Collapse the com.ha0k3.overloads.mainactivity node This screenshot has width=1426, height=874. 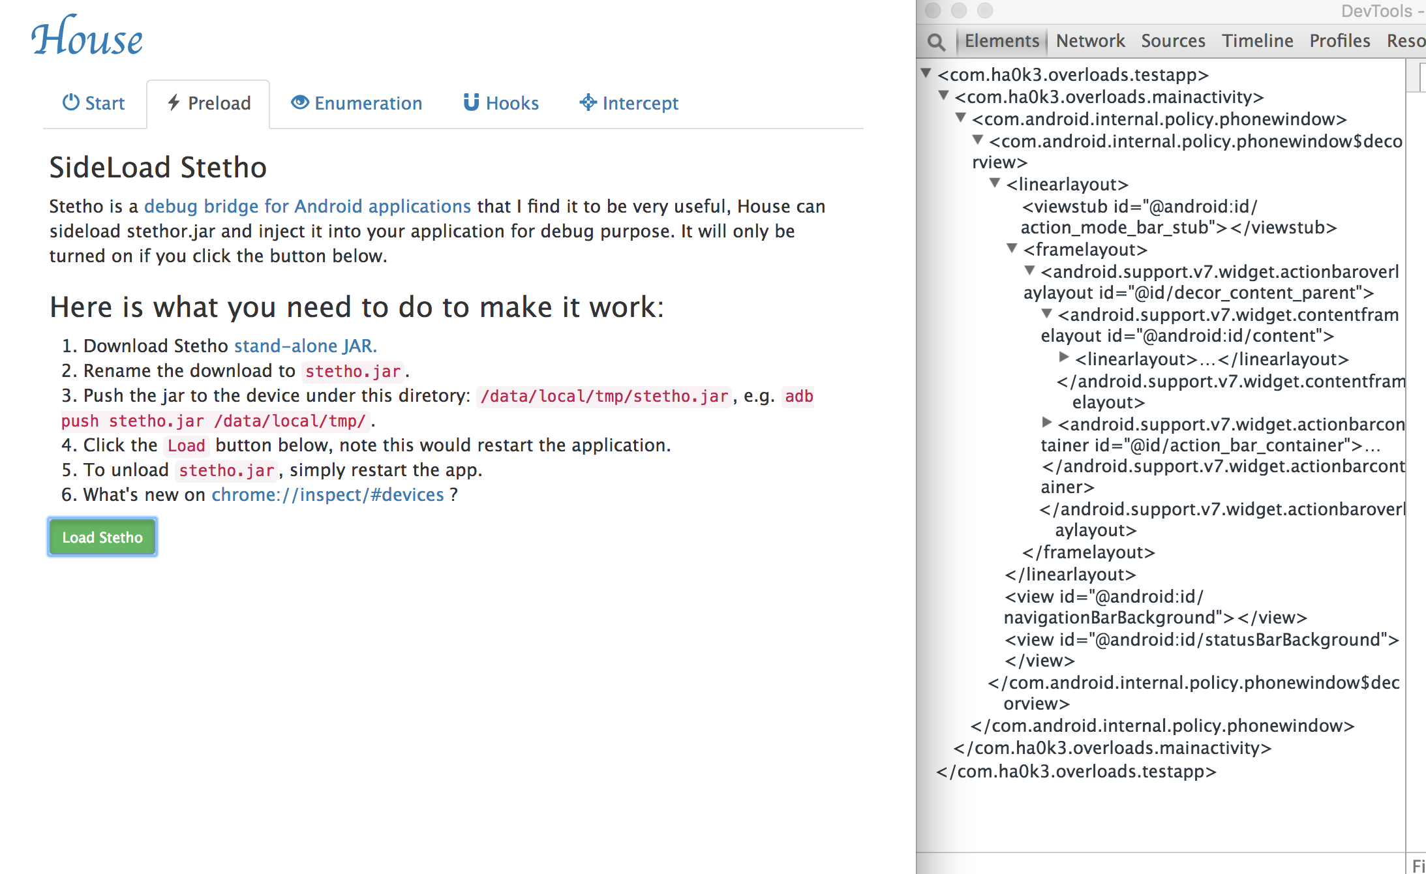tap(943, 95)
